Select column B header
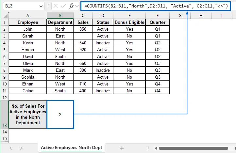236x153 pixels. (60, 15)
